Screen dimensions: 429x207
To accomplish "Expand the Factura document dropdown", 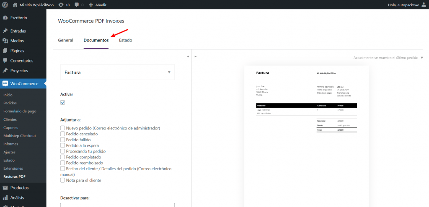I will pos(117,72).
